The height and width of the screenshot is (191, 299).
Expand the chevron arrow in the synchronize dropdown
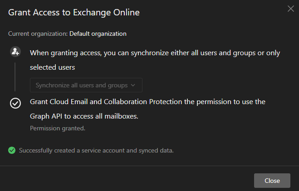132,85
